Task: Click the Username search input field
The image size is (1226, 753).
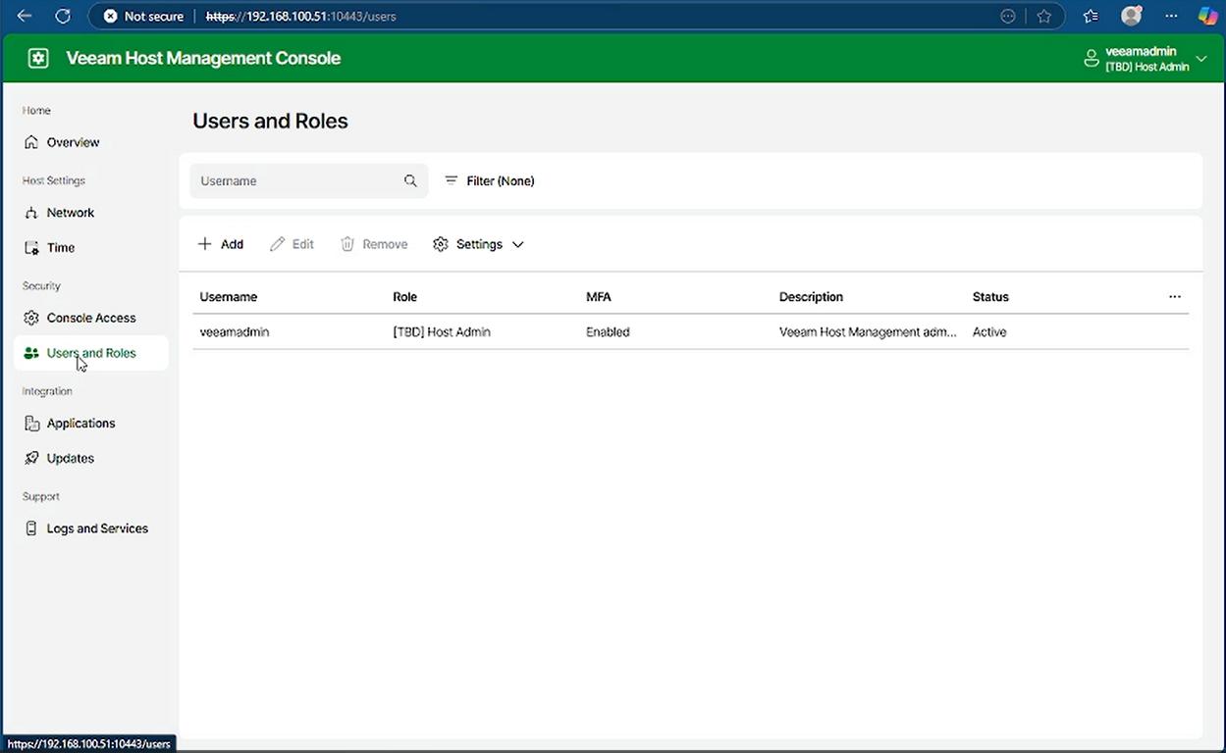Action: pos(294,181)
